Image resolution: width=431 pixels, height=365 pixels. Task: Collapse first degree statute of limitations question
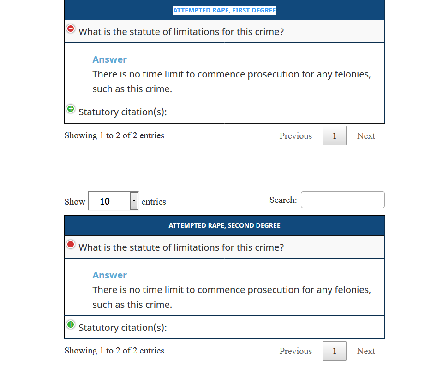coord(71,29)
